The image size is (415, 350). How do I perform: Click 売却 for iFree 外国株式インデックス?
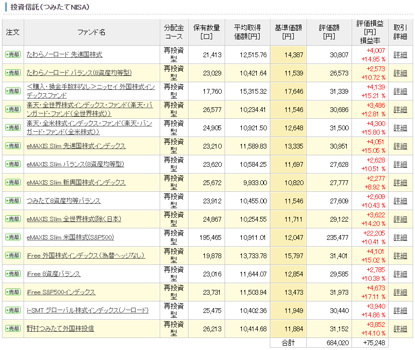(x=13, y=255)
